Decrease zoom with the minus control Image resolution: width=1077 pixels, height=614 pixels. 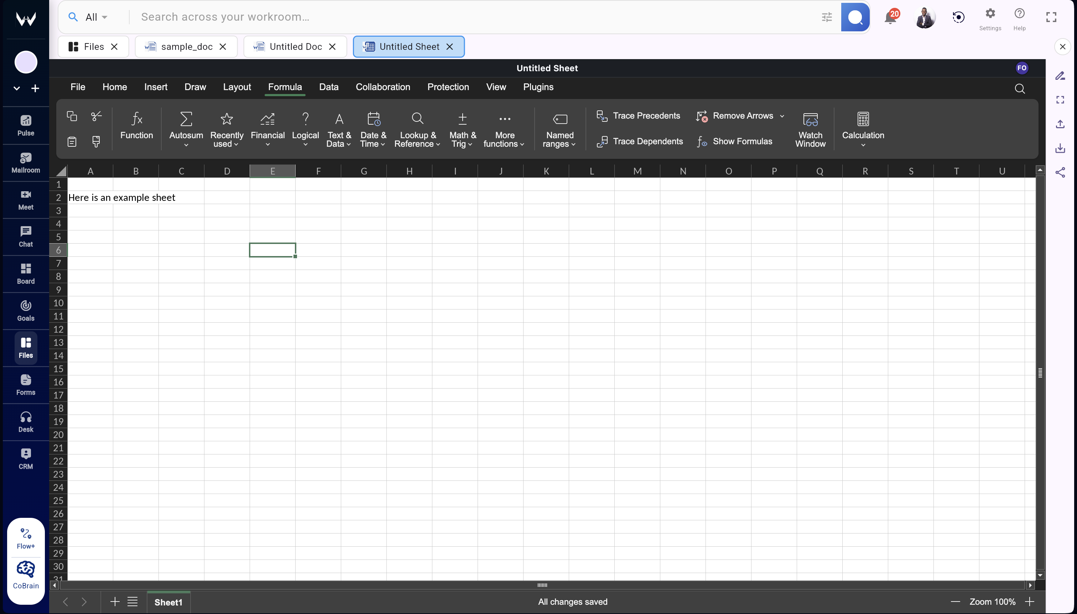tap(955, 602)
